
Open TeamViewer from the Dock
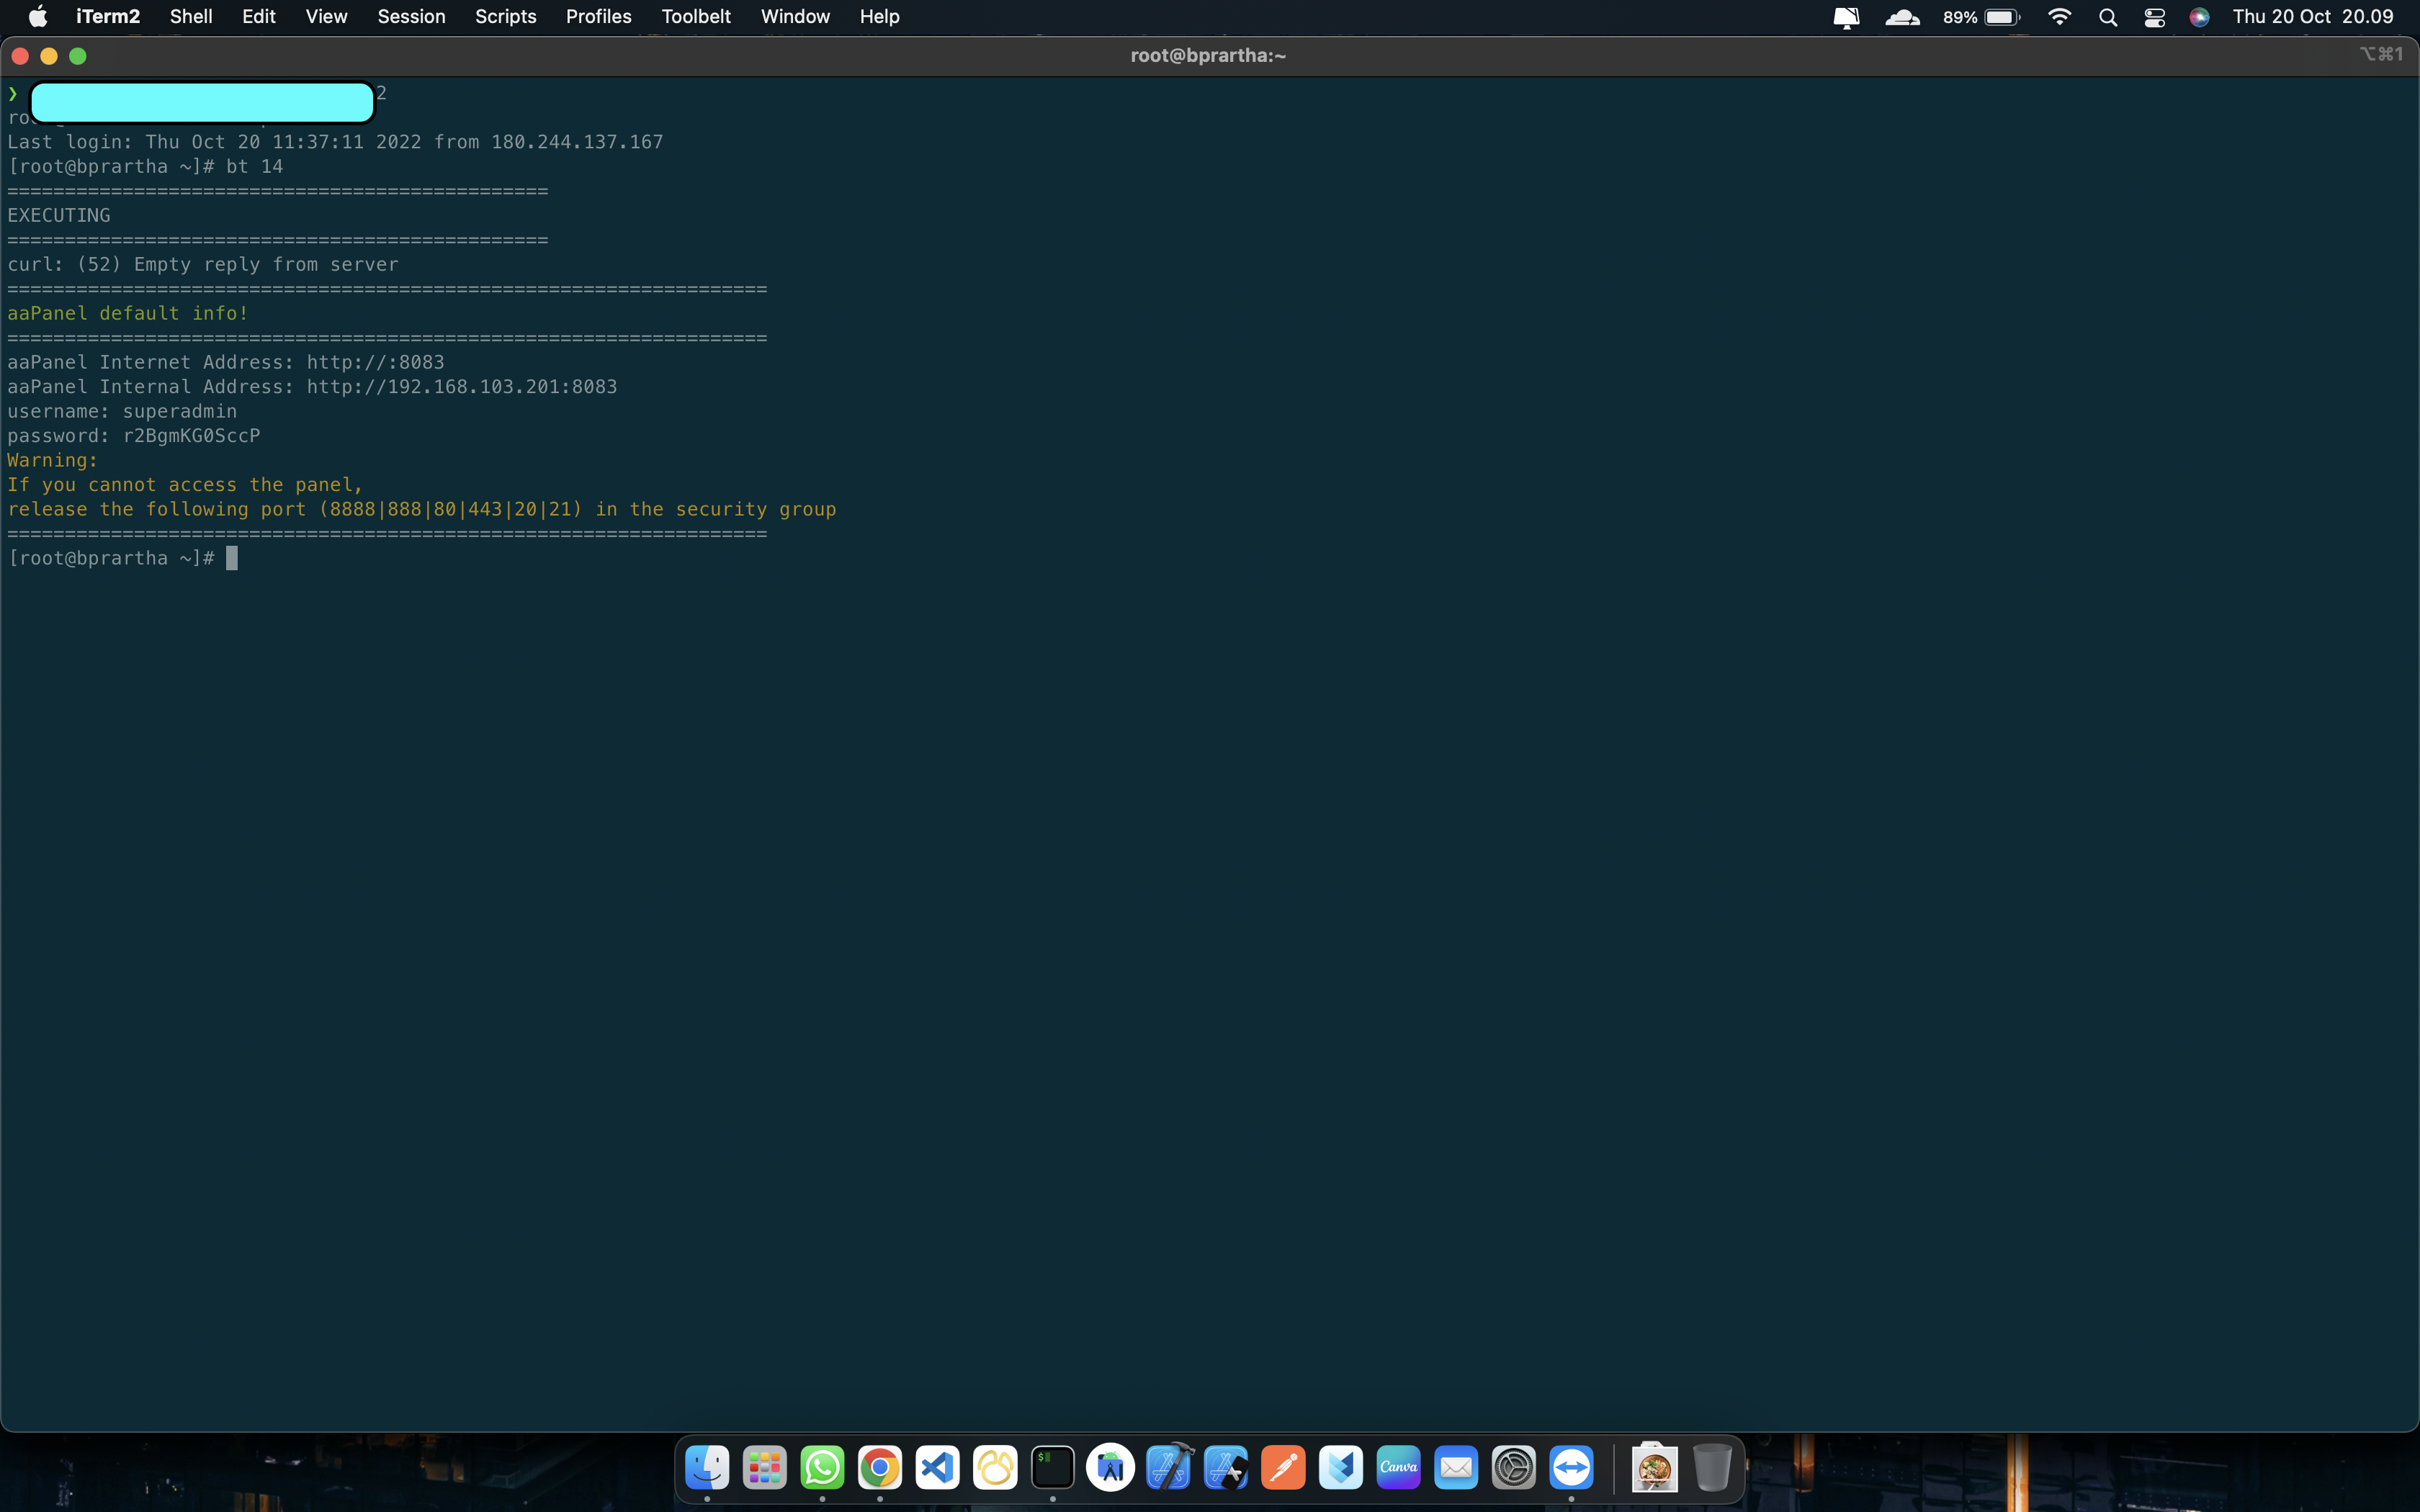pos(1571,1468)
